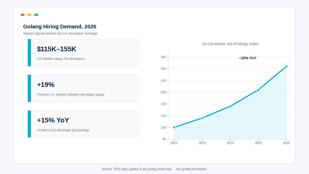
Task: Click the 150 y-axis label
Action: coord(163,69)
